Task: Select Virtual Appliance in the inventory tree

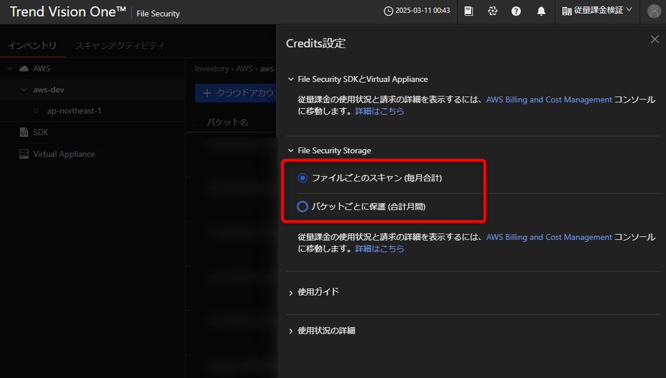Action: [x=64, y=154]
